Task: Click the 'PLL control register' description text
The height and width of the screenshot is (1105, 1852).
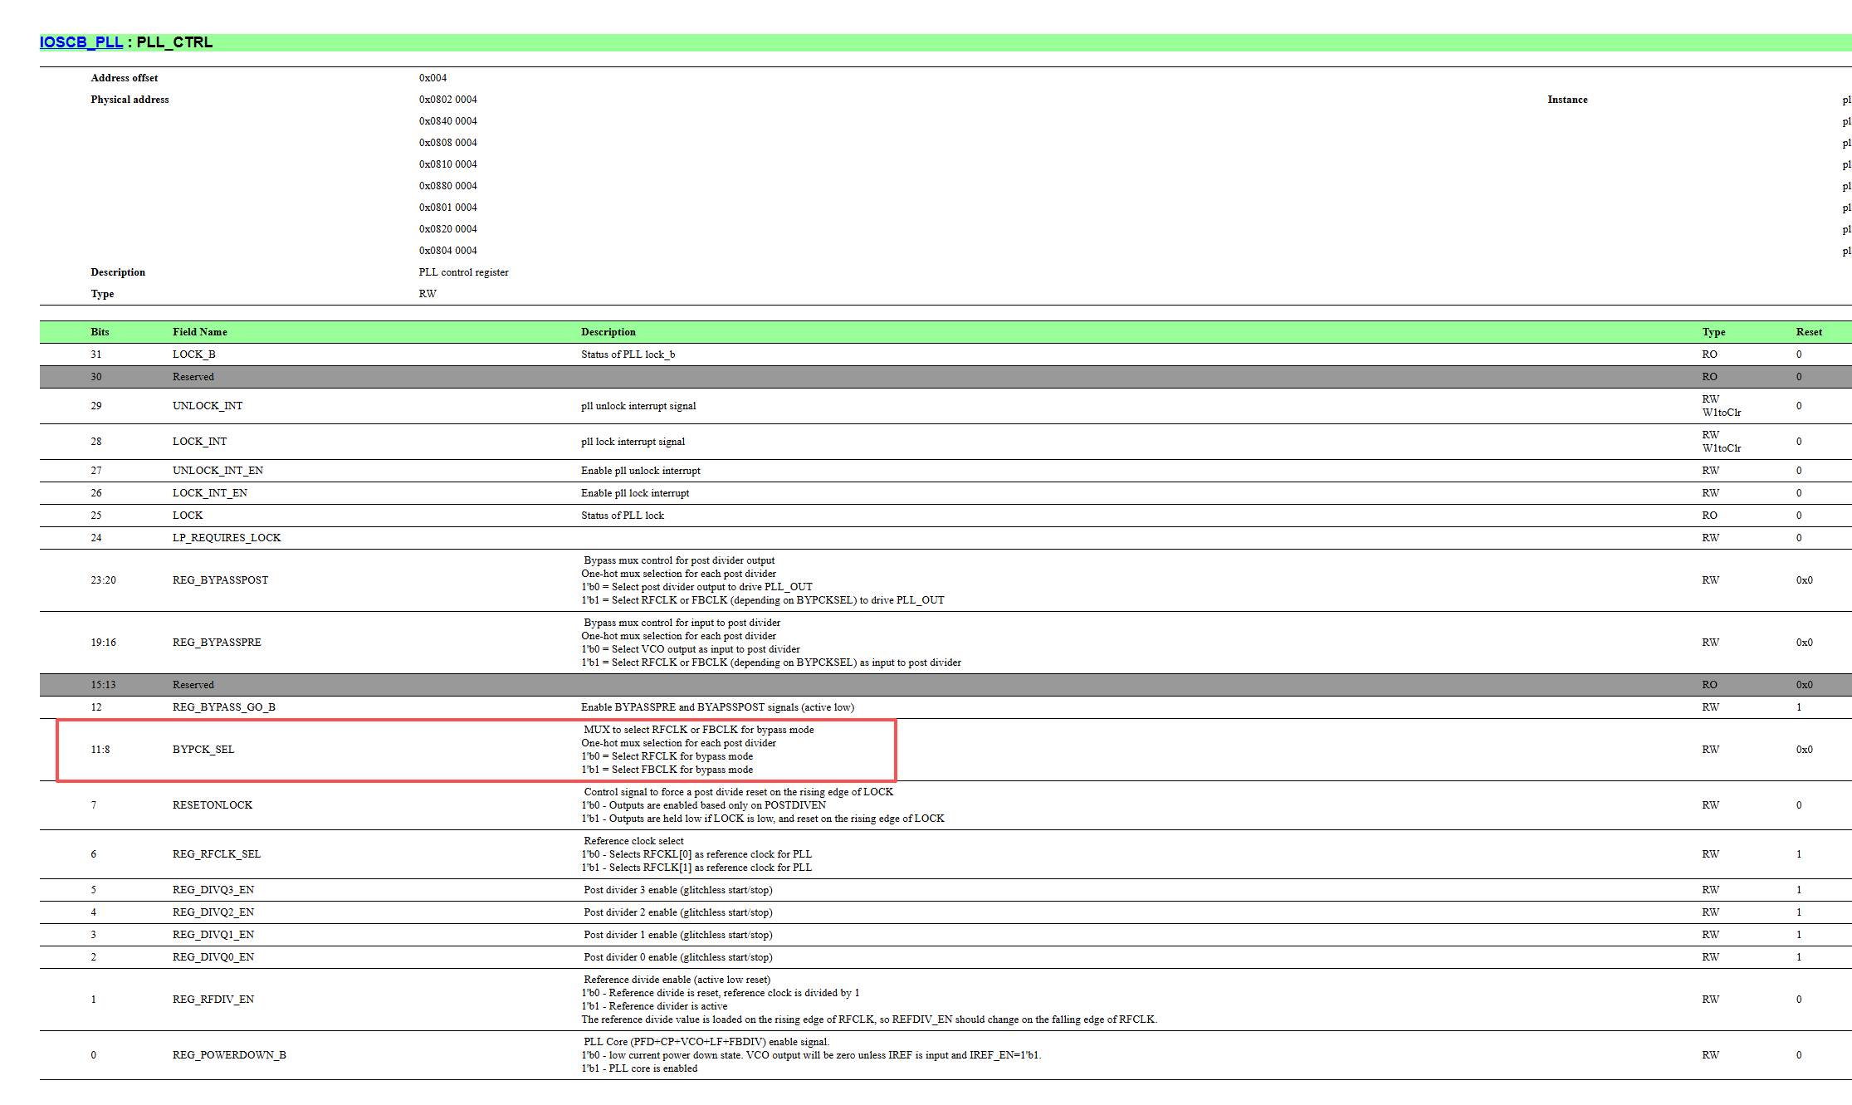Action: [x=464, y=272]
